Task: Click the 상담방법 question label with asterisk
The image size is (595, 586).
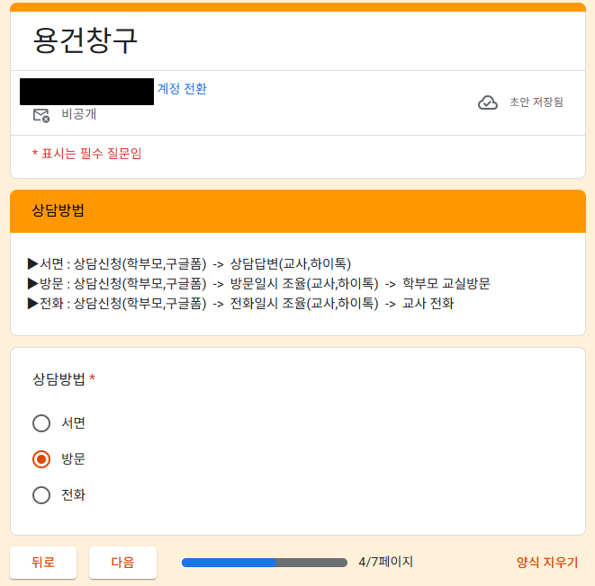Action: (64, 379)
